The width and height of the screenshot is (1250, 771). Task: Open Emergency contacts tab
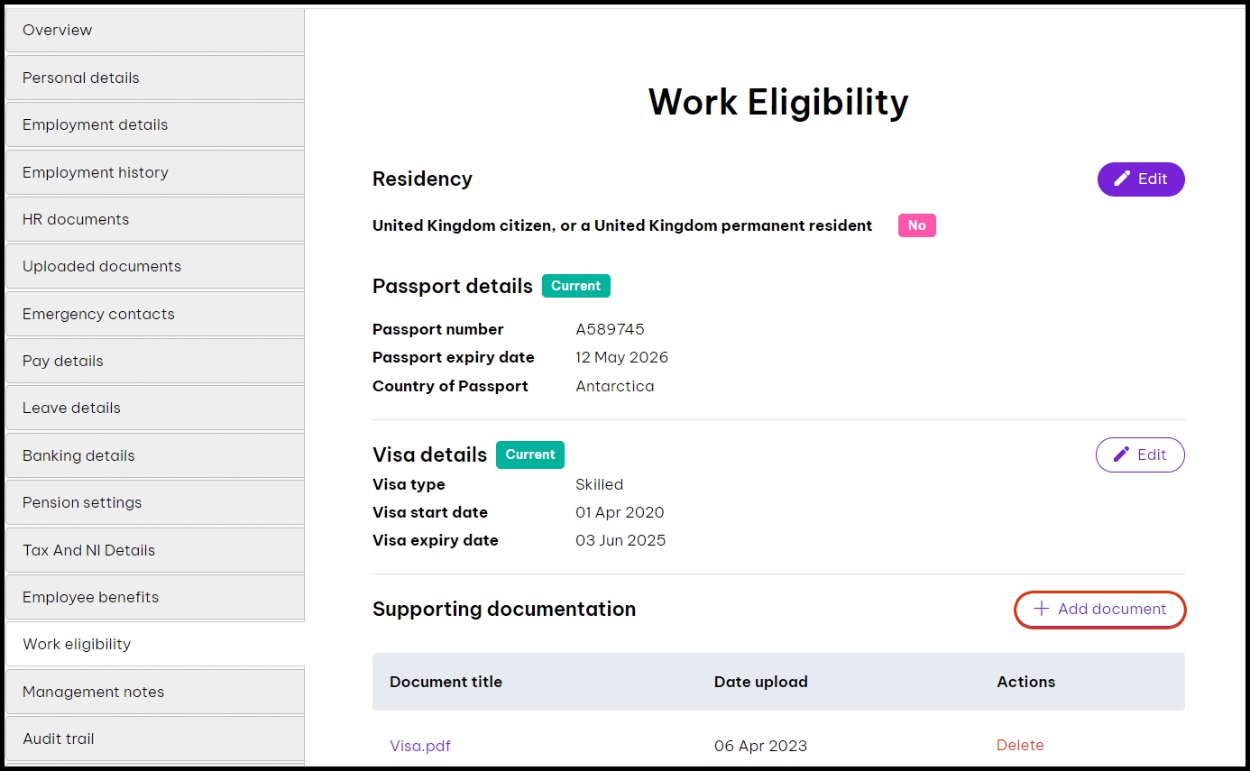pyautogui.click(x=154, y=315)
